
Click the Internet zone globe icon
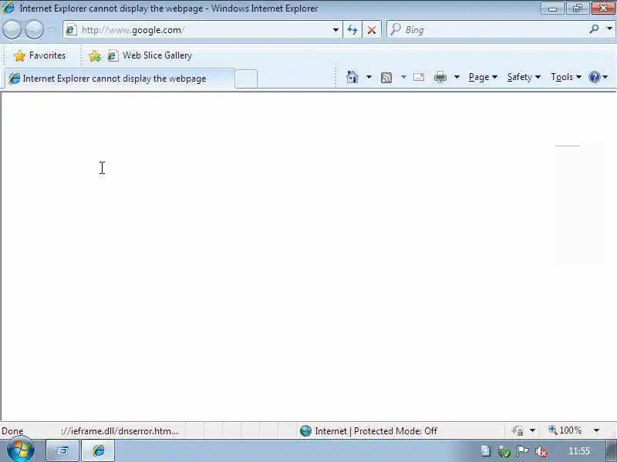click(x=305, y=431)
